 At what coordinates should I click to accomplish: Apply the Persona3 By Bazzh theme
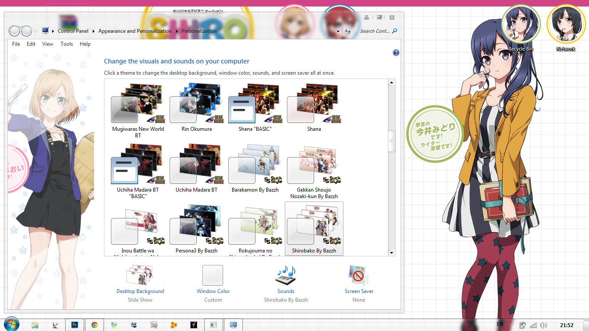[x=197, y=230]
